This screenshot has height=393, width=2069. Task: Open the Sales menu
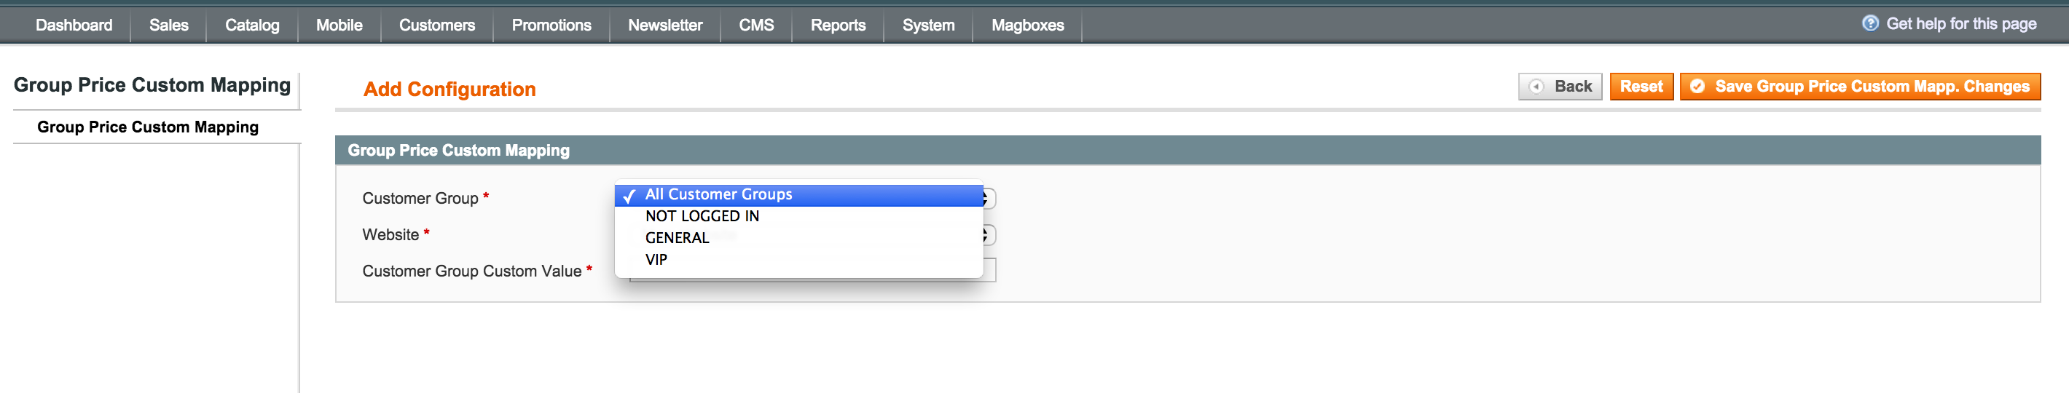click(x=169, y=25)
